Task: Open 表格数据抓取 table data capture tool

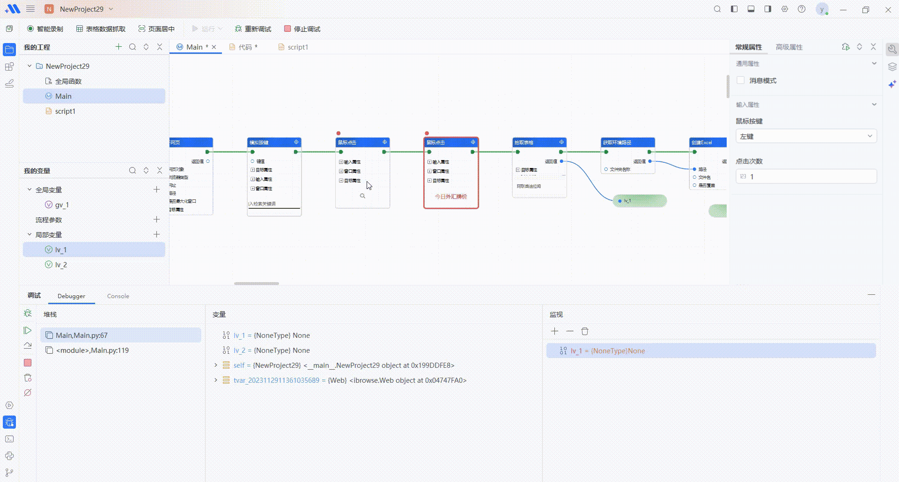Action: point(101,29)
